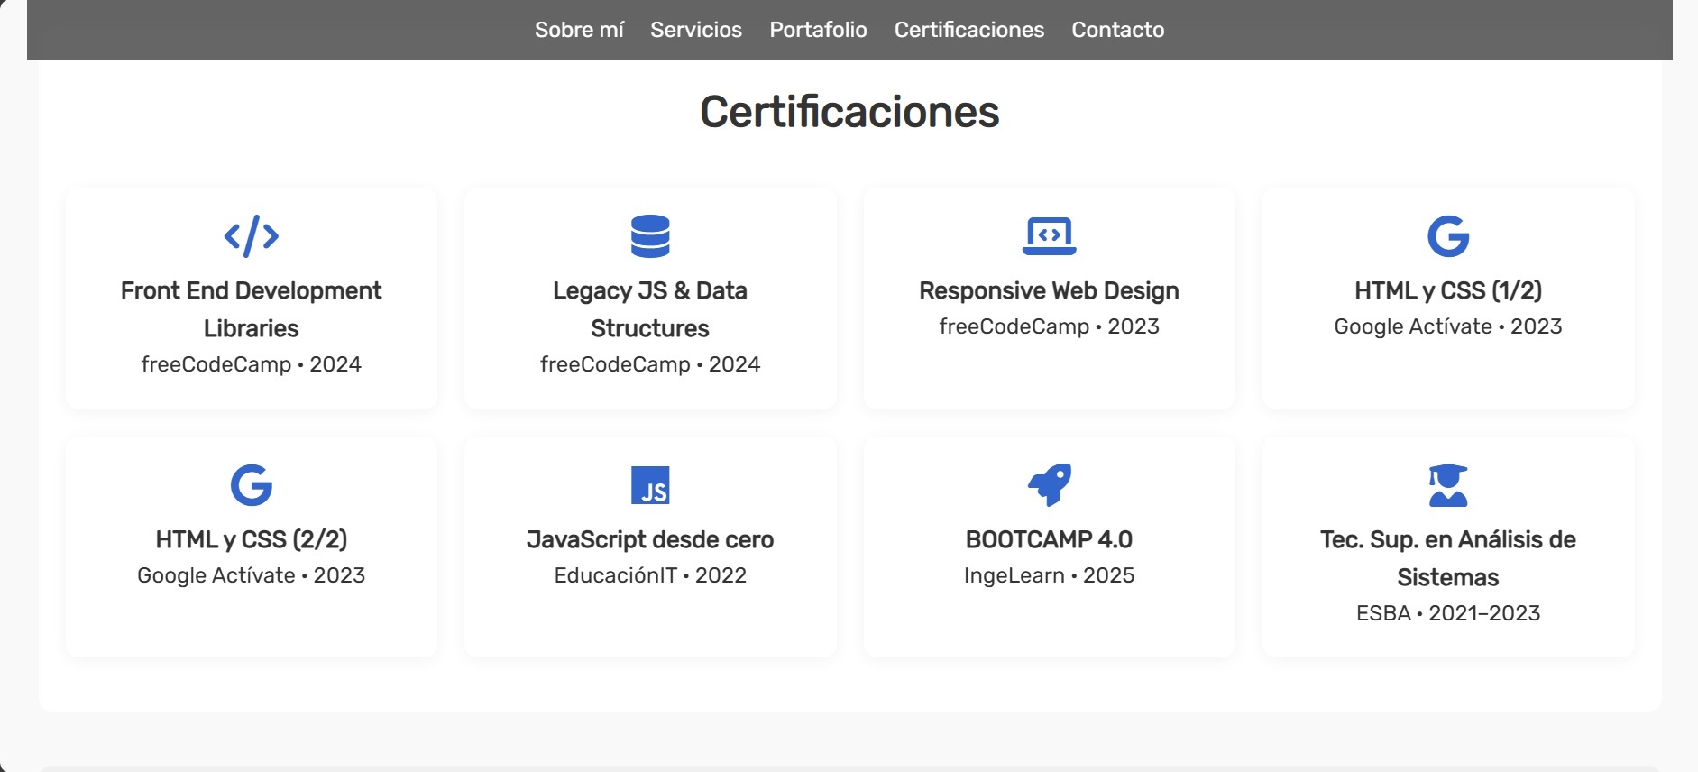
Task: Click the BOOTCAMP 4.0 title
Action: pyautogui.click(x=1050, y=539)
